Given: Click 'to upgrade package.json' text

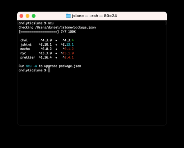Looking at the screenshot, I should (x=60, y=66).
